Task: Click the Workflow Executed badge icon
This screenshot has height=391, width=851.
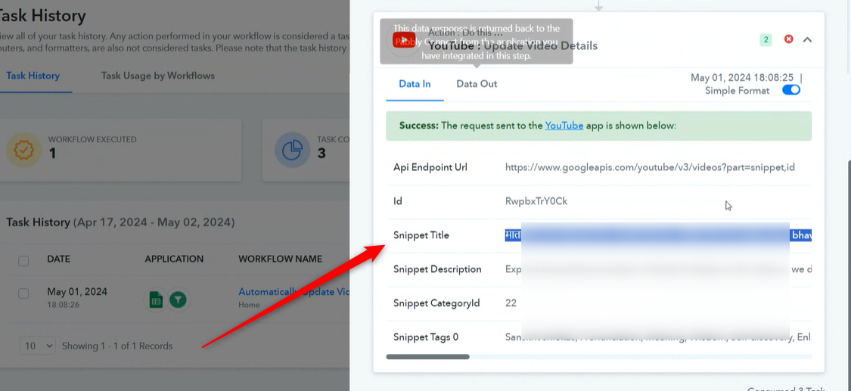Action: 23,150
